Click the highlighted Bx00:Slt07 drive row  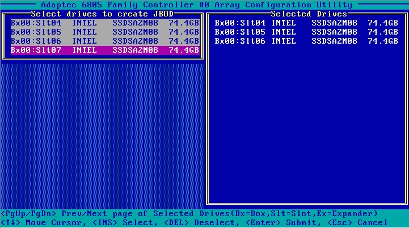coord(105,50)
